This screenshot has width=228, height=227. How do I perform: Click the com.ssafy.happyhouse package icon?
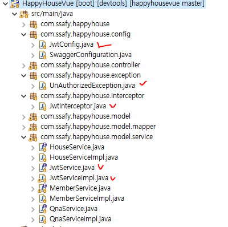[34, 25]
